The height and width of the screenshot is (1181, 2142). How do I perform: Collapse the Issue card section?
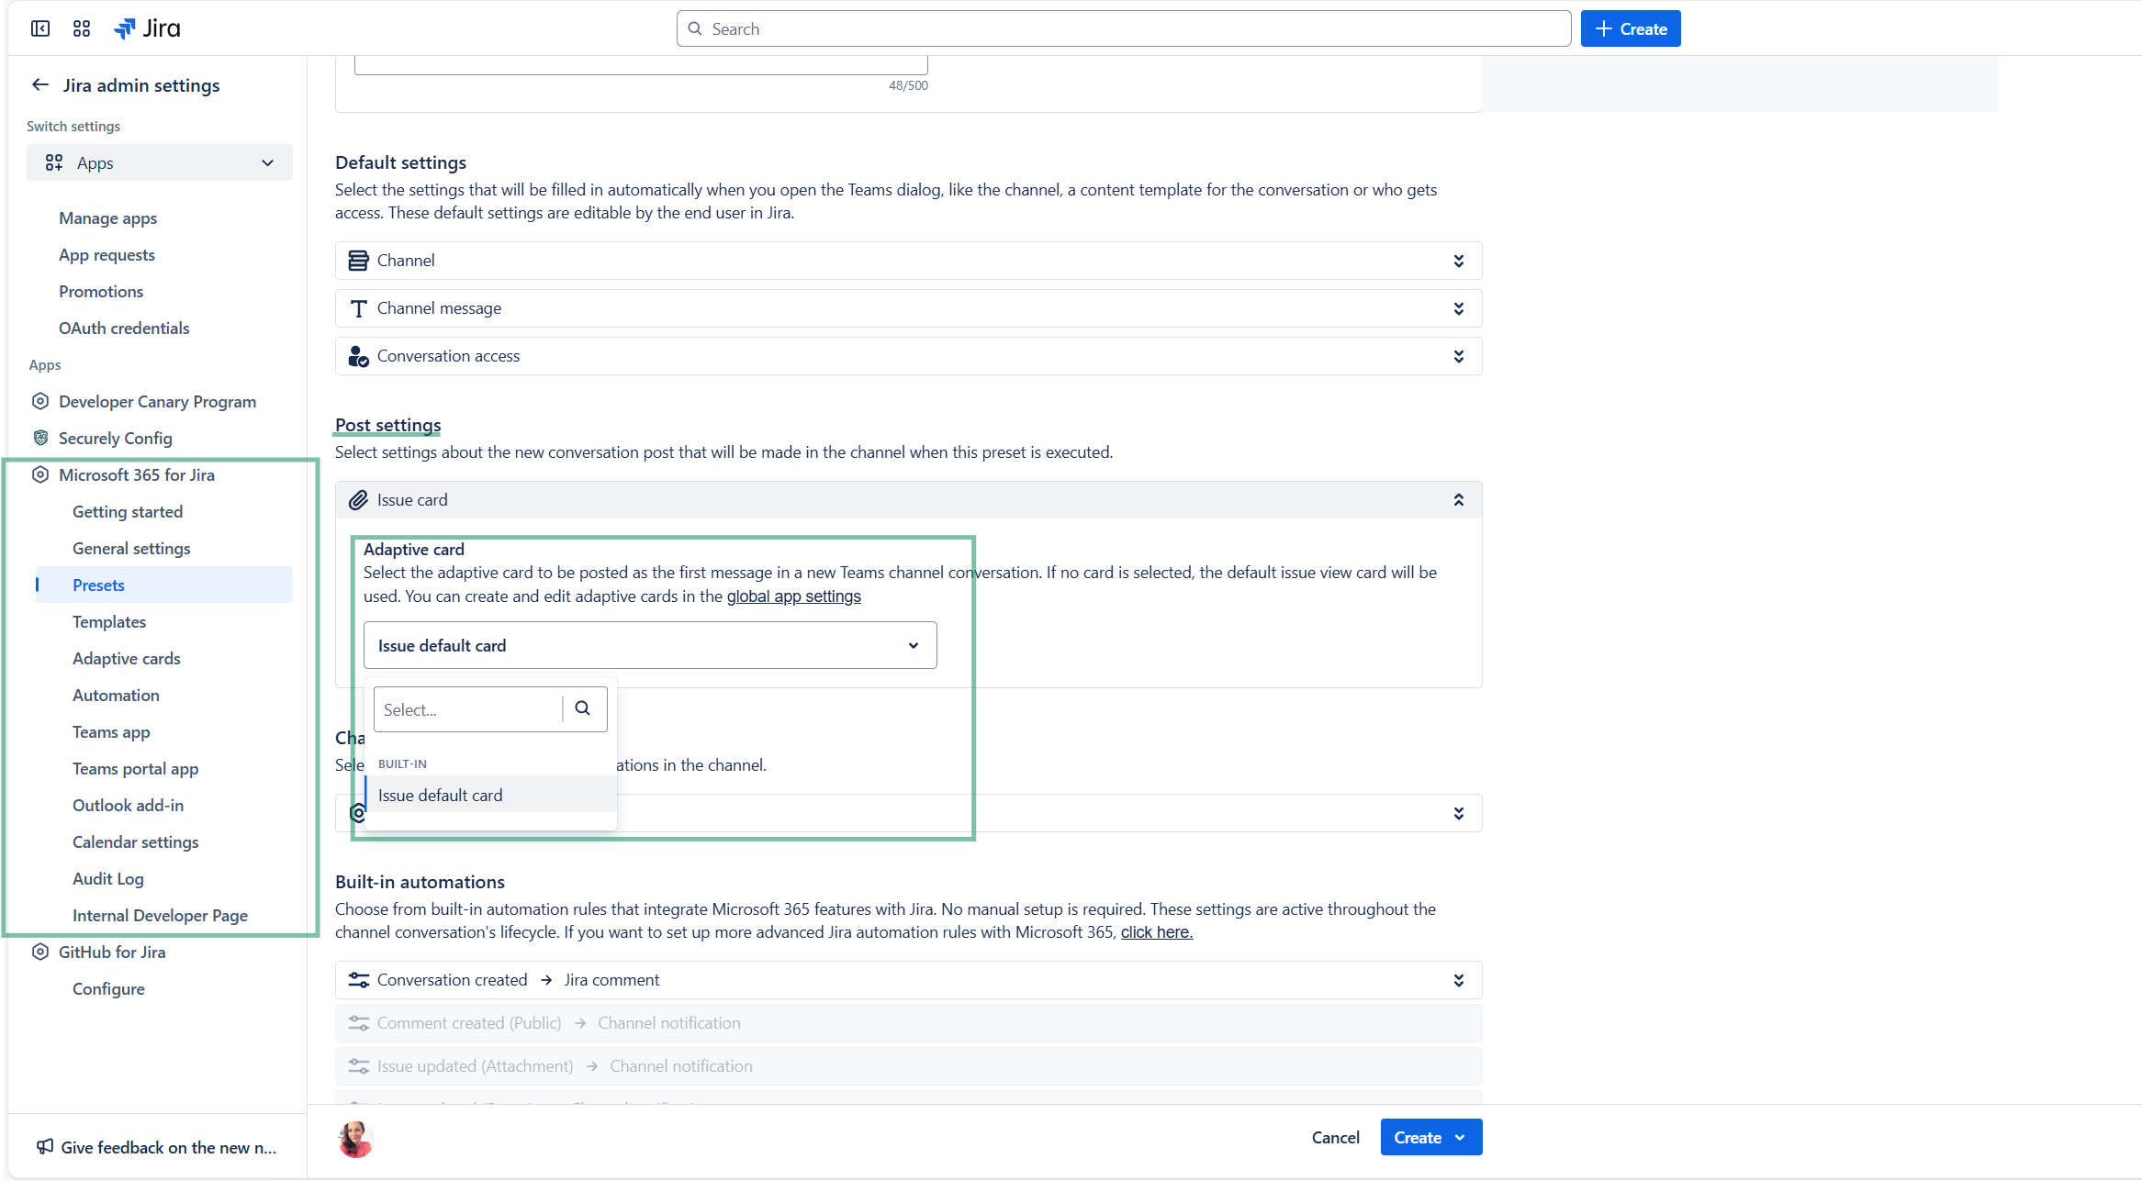[x=1458, y=500]
